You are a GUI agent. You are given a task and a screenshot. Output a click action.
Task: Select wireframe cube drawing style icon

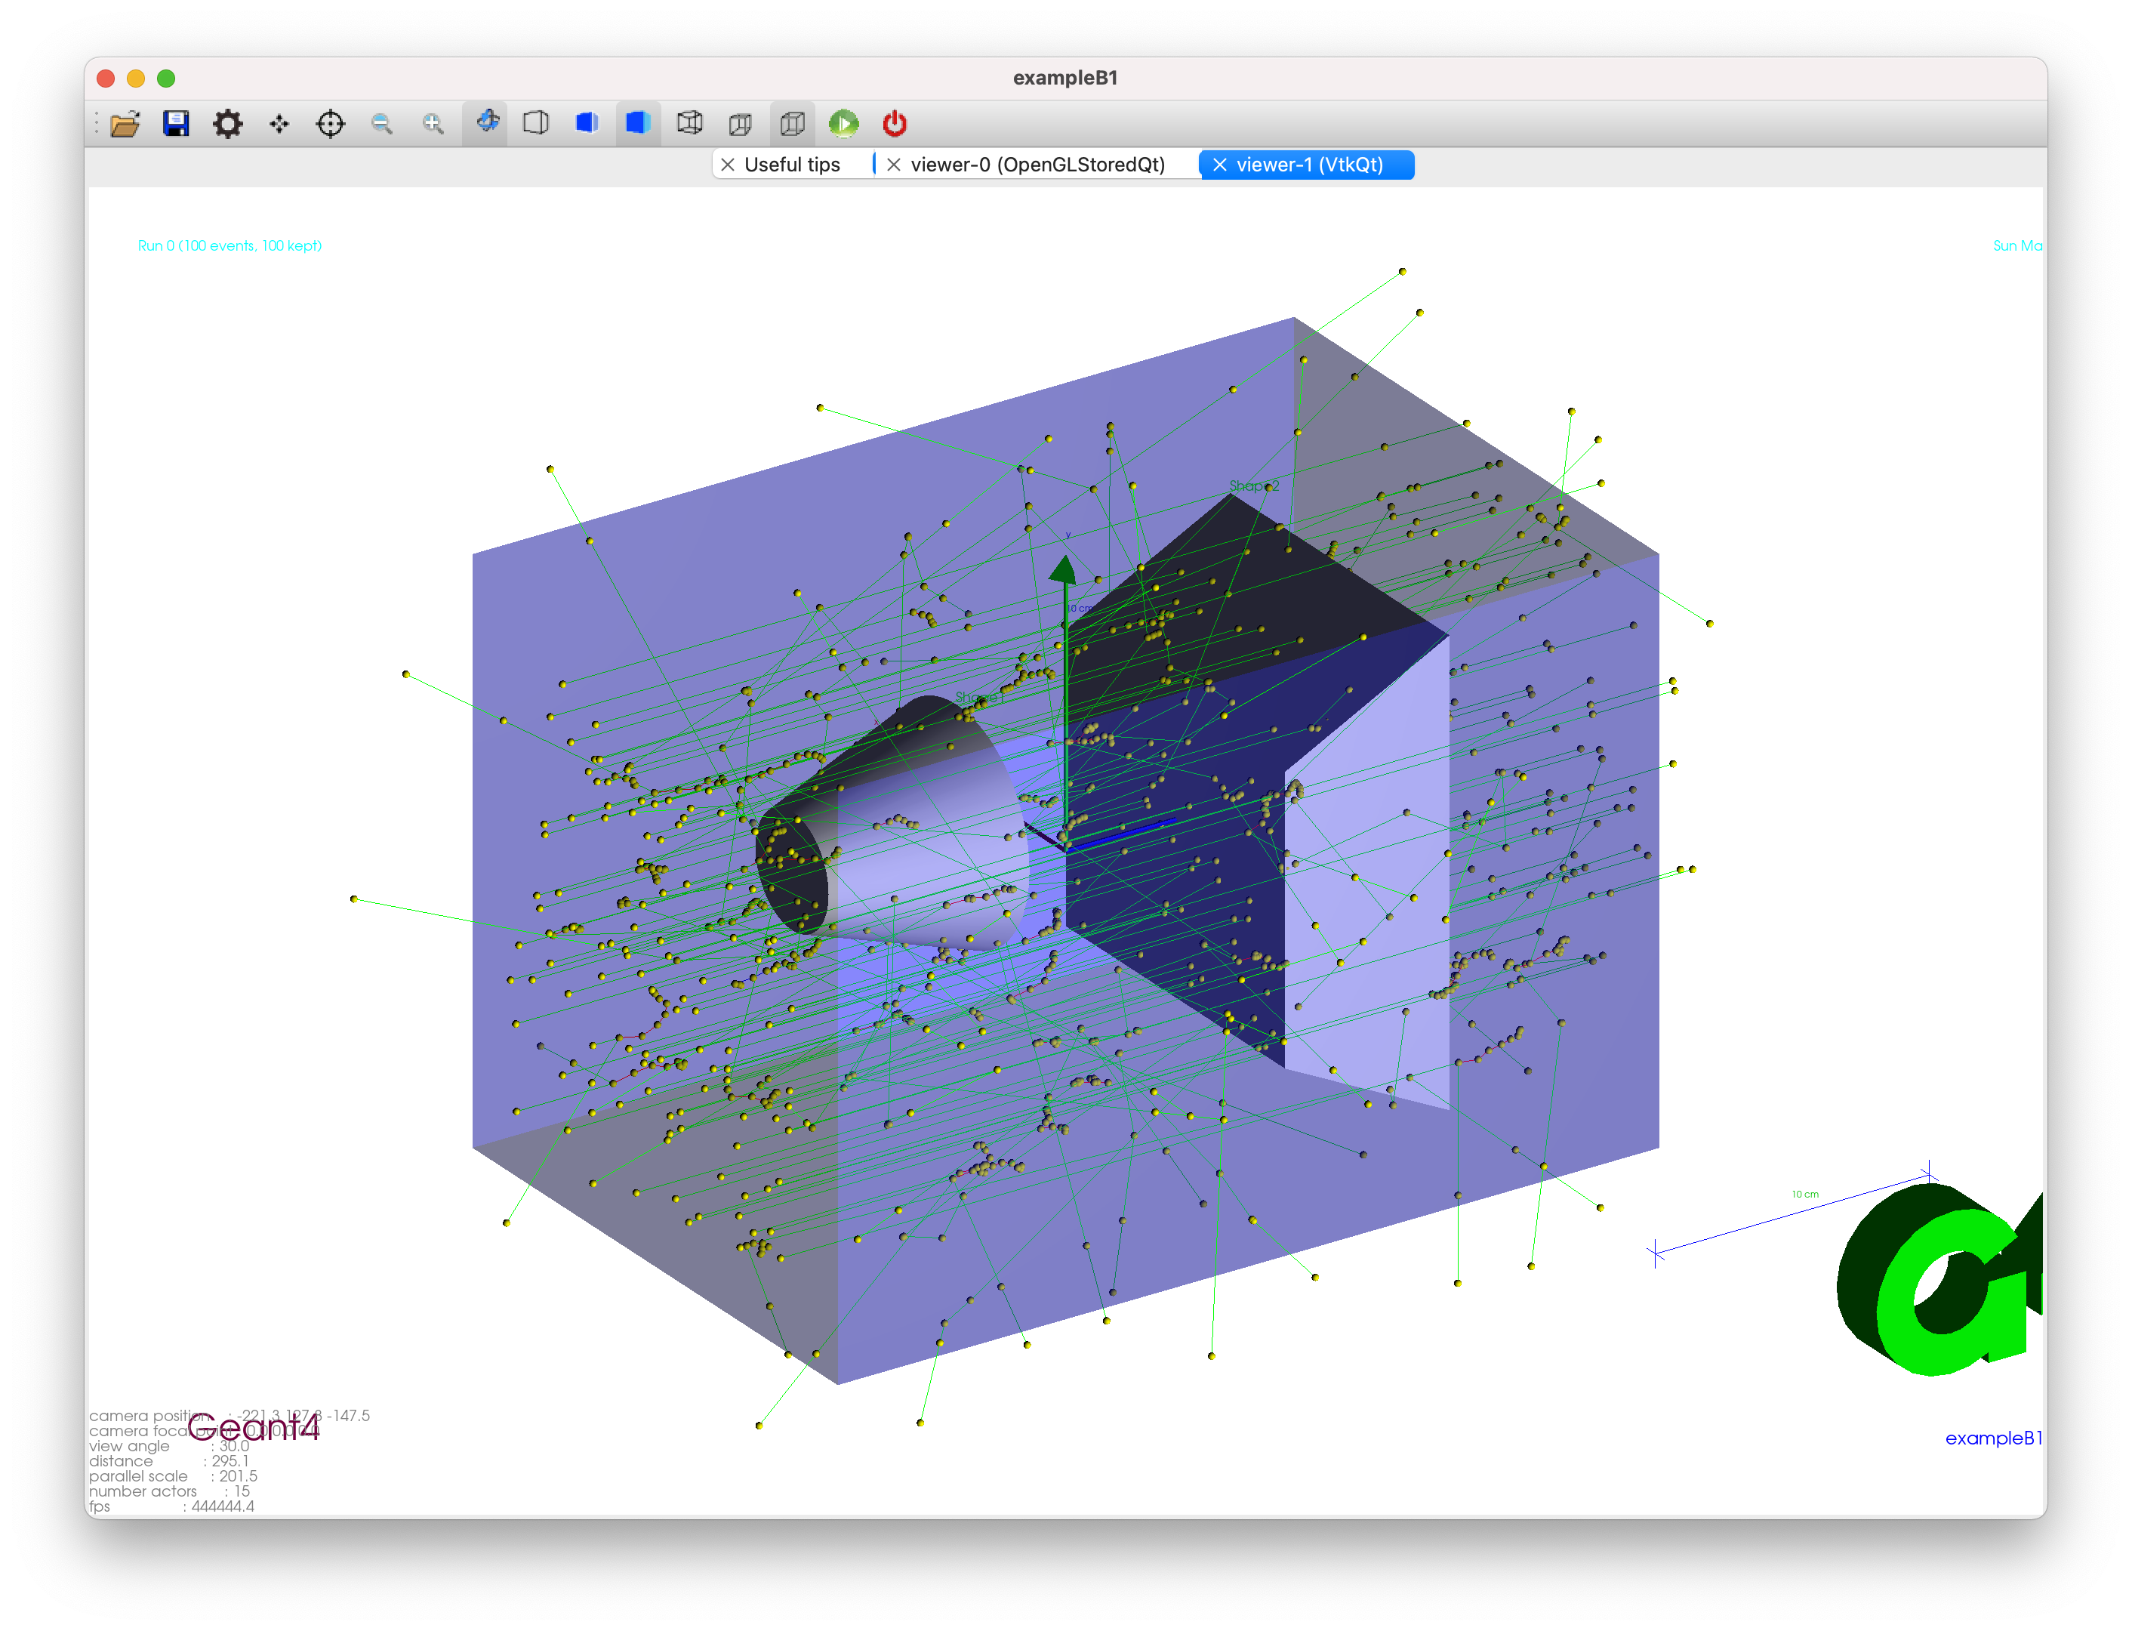(690, 123)
